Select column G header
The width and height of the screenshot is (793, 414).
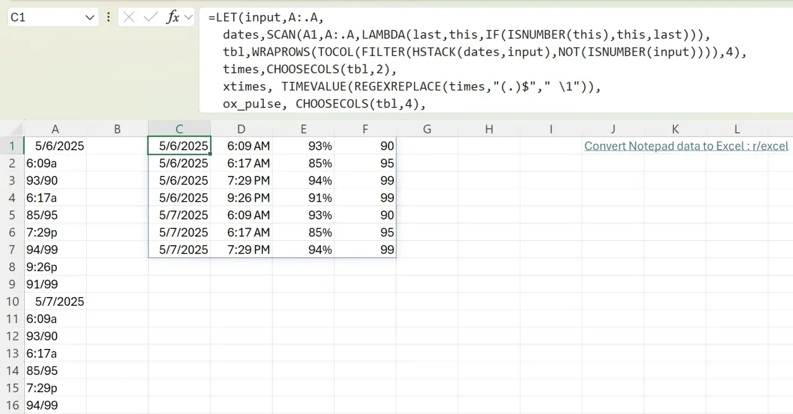pos(427,129)
